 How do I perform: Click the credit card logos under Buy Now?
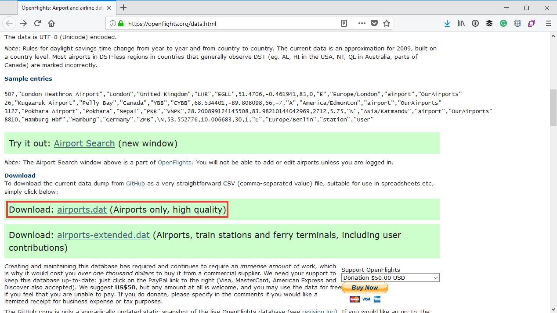pyautogui.click(x=365, y=299)
